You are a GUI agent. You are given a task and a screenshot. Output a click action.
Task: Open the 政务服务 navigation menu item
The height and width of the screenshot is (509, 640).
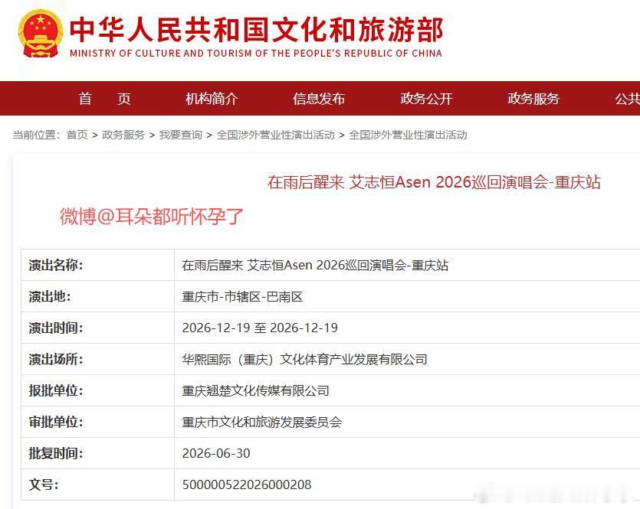533,99
